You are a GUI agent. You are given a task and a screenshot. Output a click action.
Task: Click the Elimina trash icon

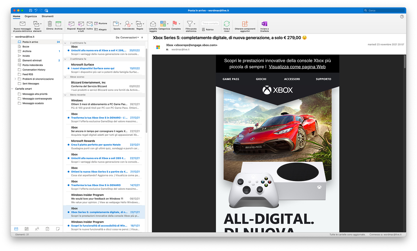click(50, 24)
